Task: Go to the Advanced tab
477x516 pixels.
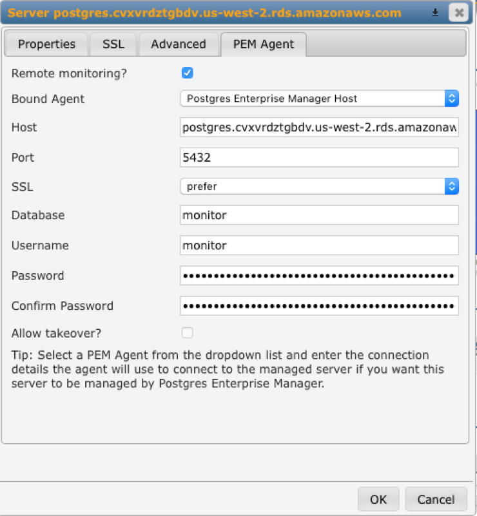Action: click(x=179, y=44)
